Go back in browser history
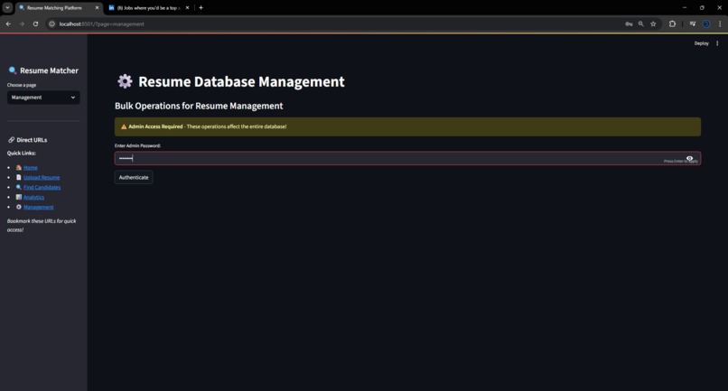 pyautogui.click(x=8, y=23)
